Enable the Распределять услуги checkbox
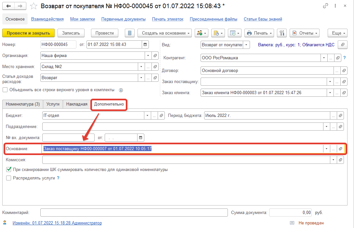Screen dimensions: 354x228 (x=9, y=178)
